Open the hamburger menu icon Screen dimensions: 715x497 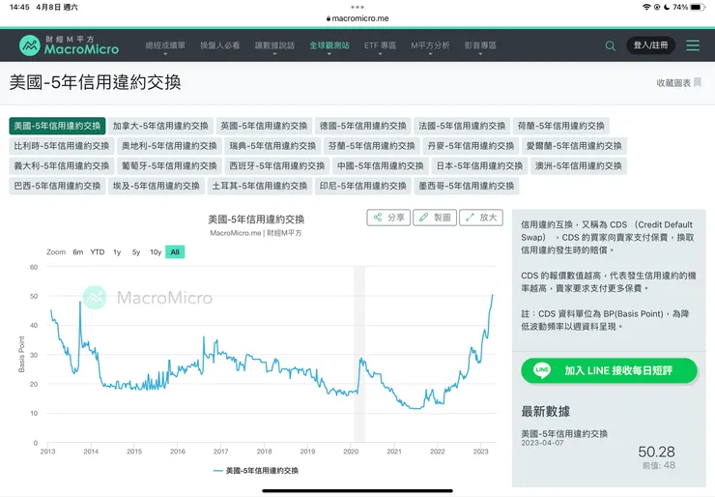(x=693, y=45)
